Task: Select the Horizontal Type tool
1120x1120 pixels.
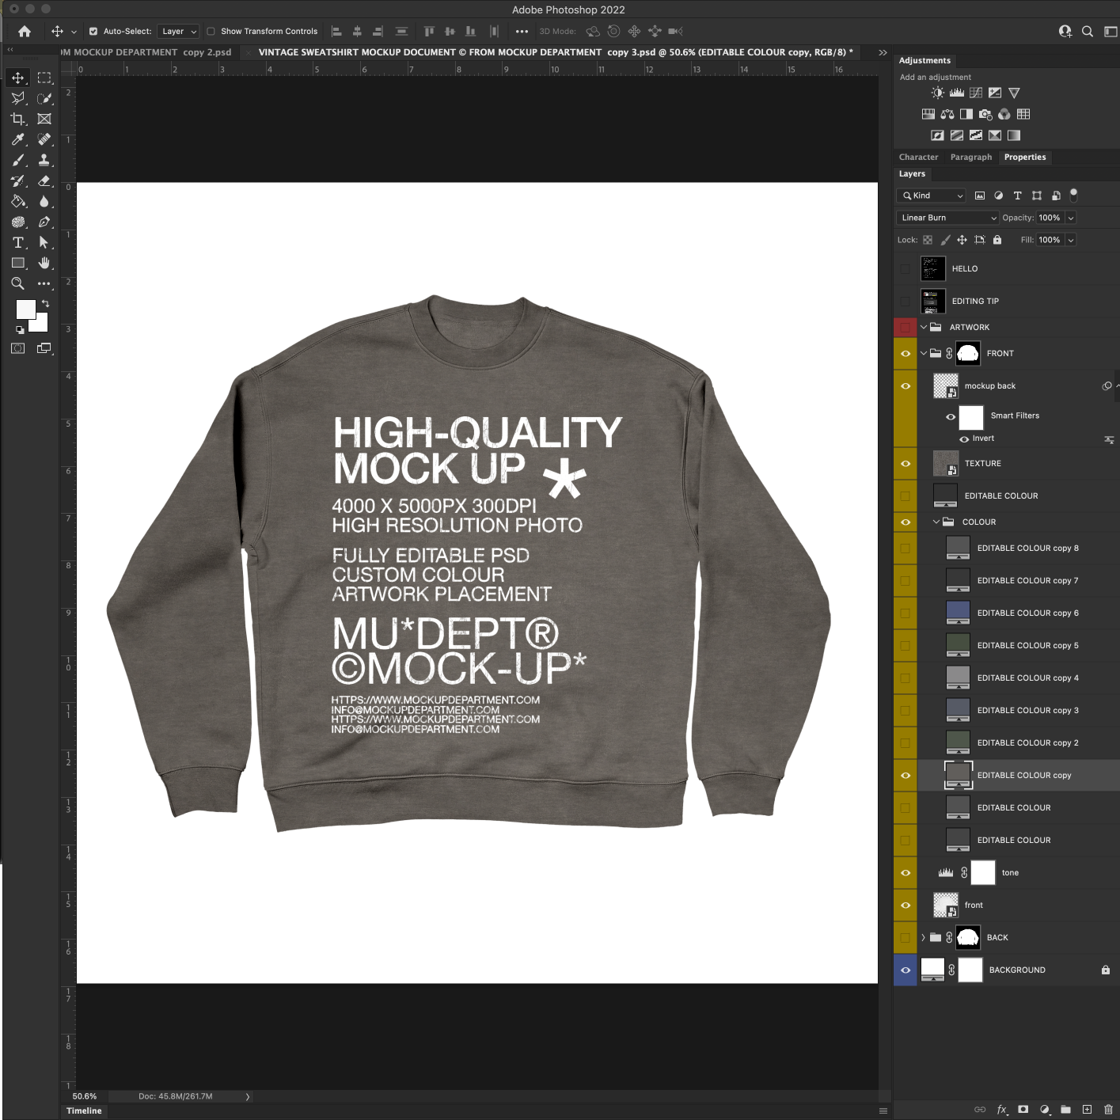Action: click(17, 242)
